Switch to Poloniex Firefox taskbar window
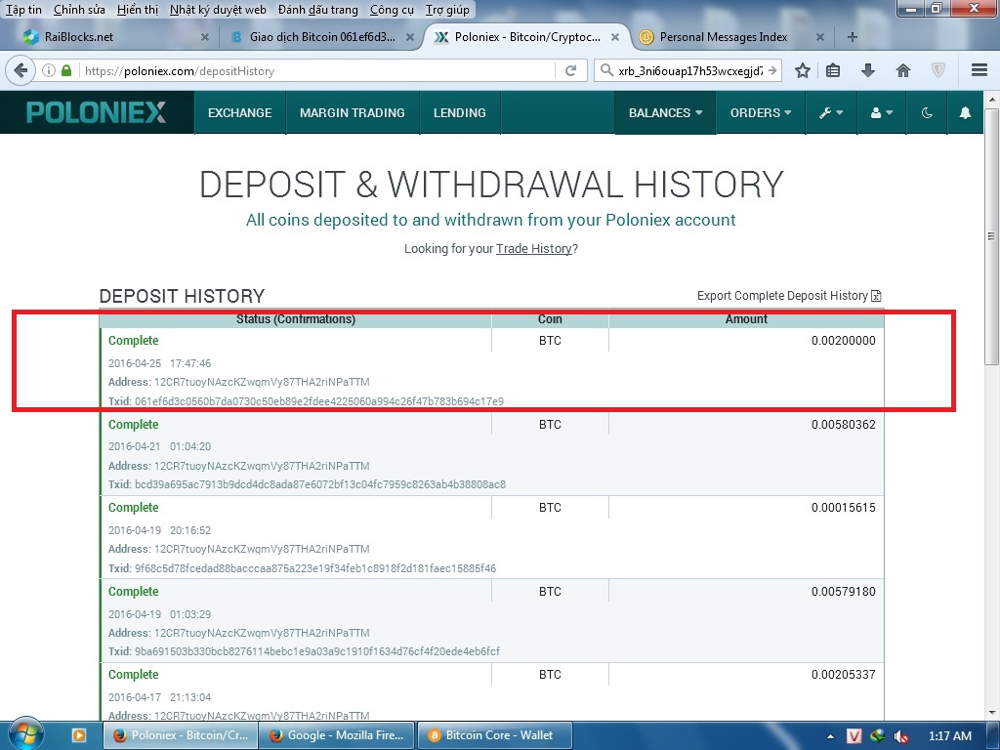The width and height of the screenshot is (1000, 750). tap(181, 735)
